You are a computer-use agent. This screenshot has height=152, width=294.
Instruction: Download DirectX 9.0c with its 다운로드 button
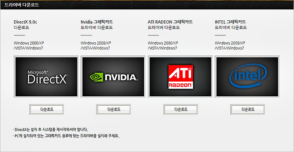(47, 109)
